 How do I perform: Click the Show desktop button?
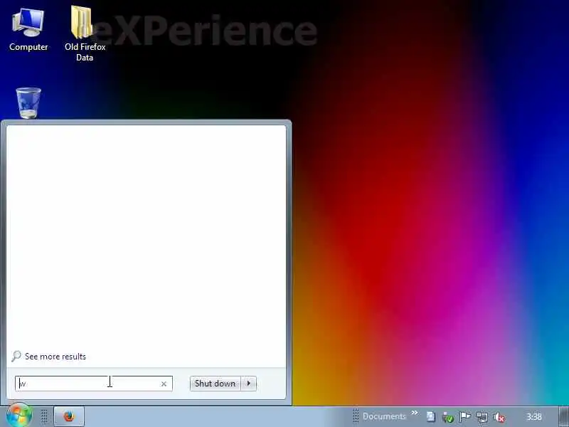click(563, 416)
